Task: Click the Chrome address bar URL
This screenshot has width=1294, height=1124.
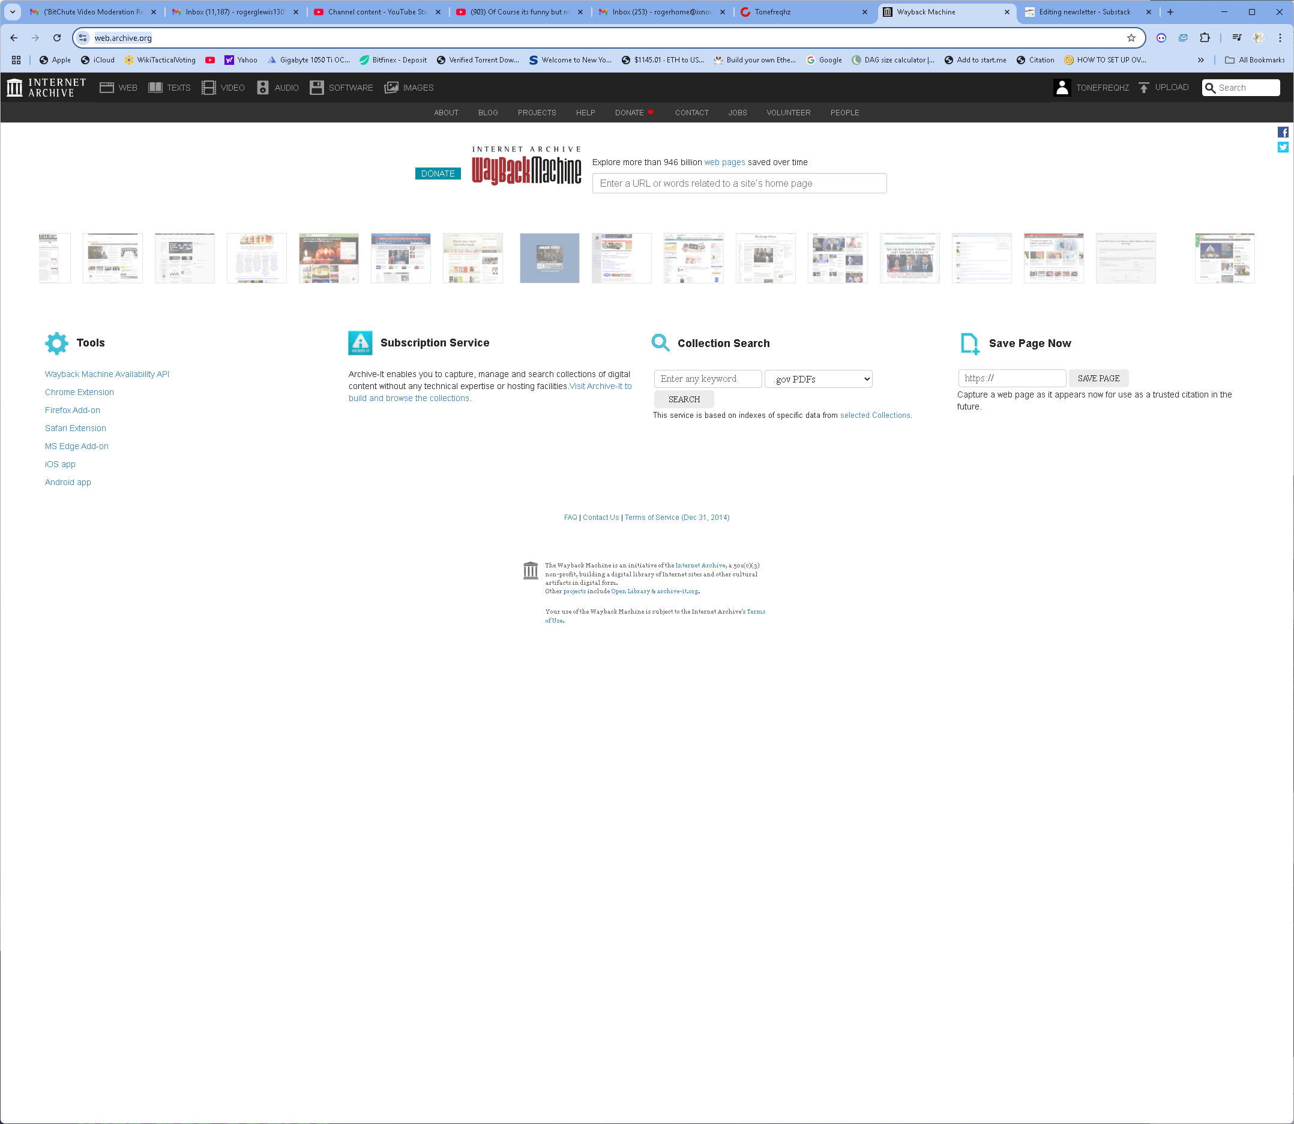Action: [123, 38]
